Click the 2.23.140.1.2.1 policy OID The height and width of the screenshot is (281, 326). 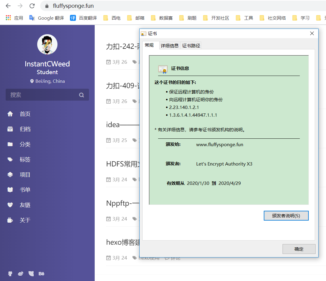[184, 107]
